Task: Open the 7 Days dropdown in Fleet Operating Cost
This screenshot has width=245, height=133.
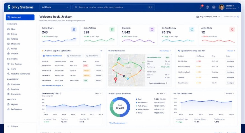Action: point(98,94)
